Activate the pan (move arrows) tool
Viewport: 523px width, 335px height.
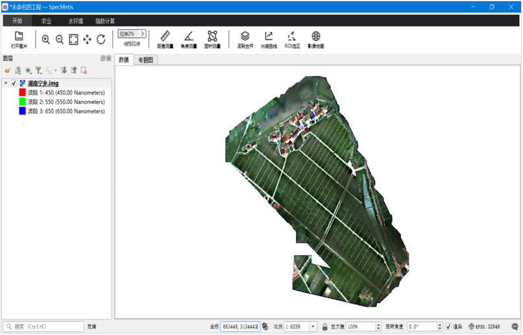(87, 40)
